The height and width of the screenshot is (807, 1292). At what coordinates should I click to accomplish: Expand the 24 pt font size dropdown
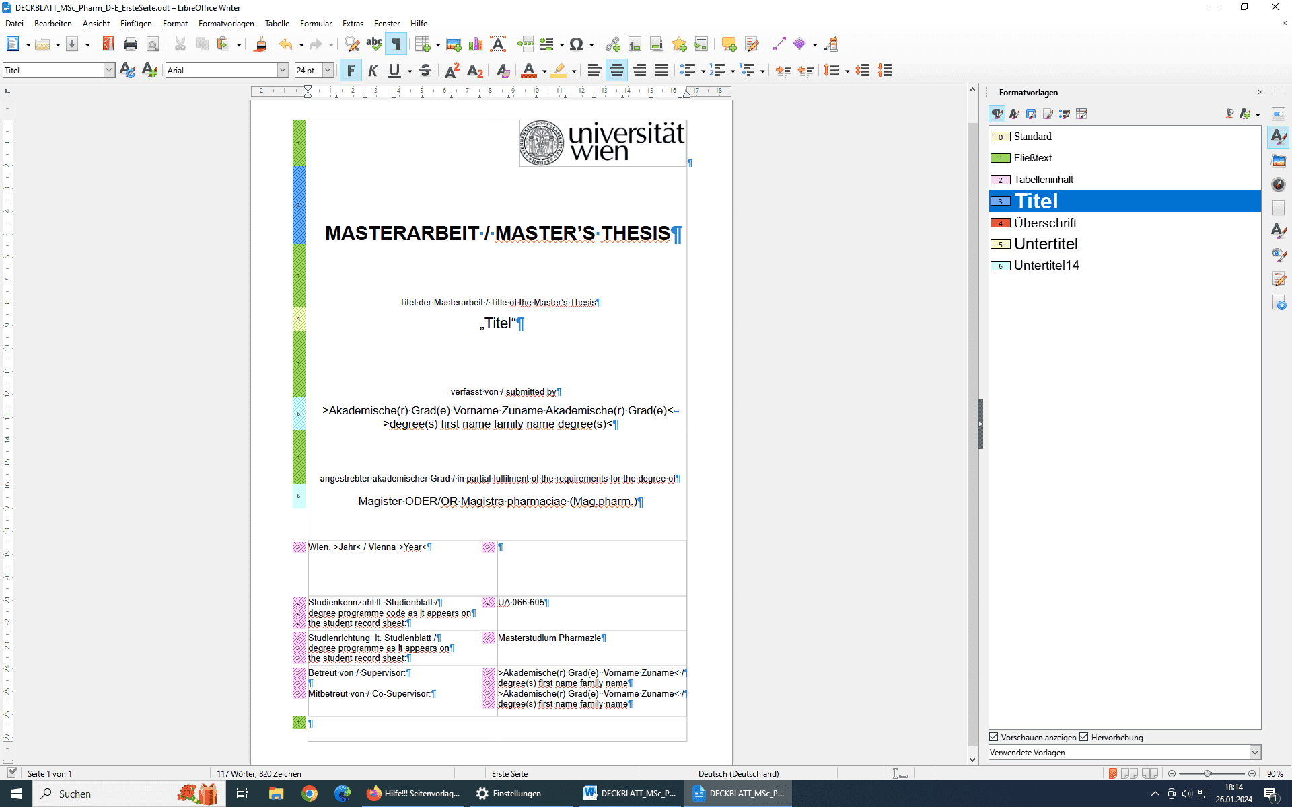tap(328, 70)
